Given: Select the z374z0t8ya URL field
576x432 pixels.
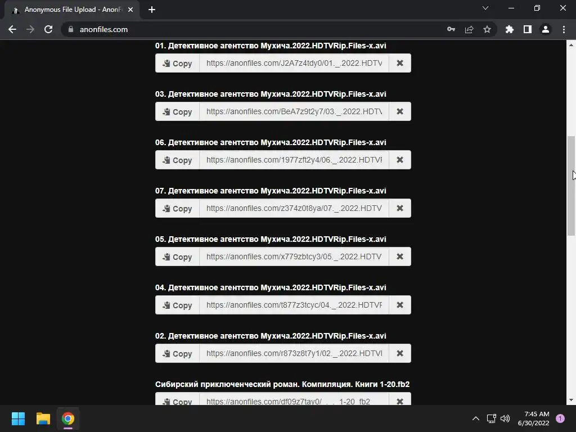Looking at the screenshot, I should pyautogui.click(x=294, y=208).
